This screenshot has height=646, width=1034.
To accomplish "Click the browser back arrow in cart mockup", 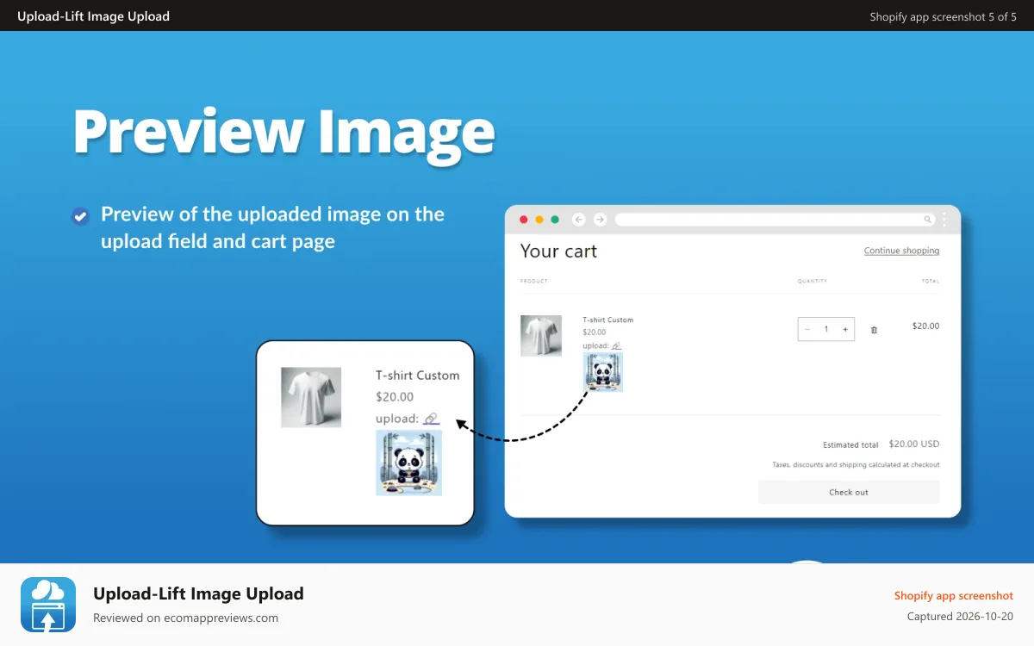I will point(579,220).
